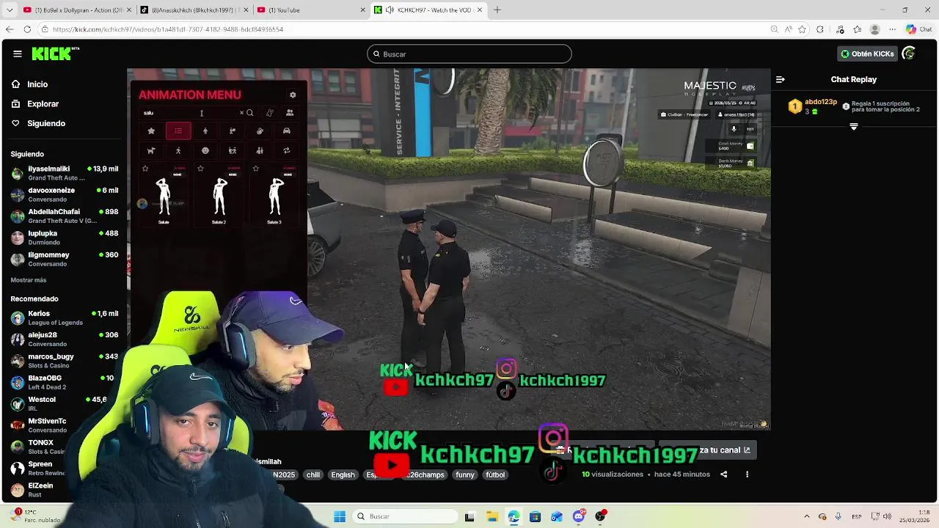Screen dimensions: 939x528
Task: Open the user profile avatar menu
Action: 909,54
